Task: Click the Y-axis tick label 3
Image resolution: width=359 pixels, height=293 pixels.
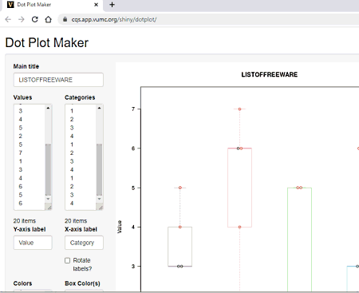Action: [x=133, y=267]
